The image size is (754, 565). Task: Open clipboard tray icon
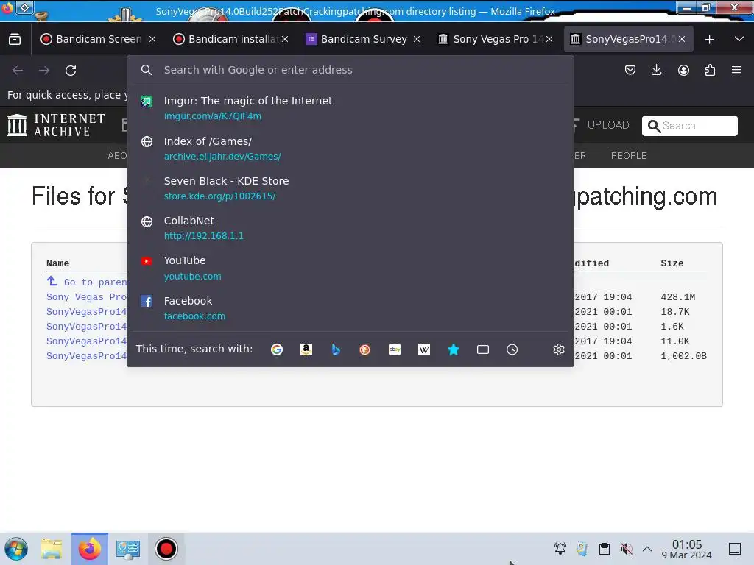(604, 548)
